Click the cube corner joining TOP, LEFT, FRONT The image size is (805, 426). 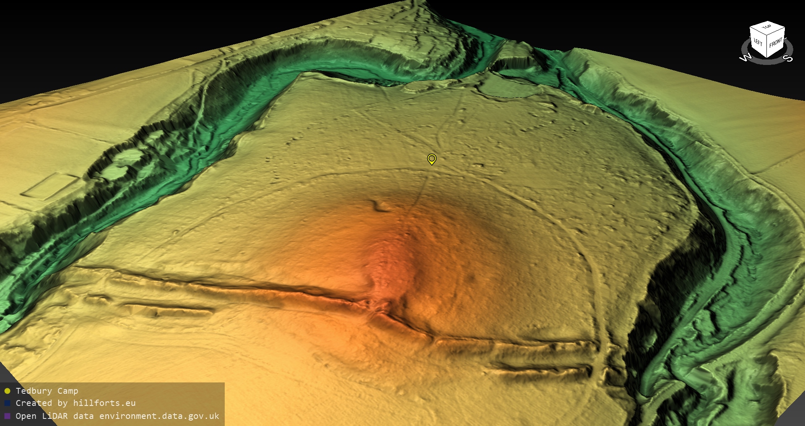(x=766, y=35)
